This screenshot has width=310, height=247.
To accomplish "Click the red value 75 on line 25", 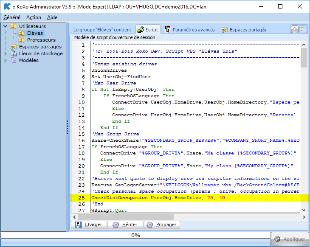I will coord(210,198).
